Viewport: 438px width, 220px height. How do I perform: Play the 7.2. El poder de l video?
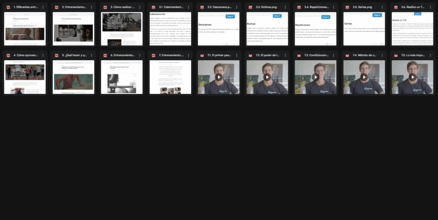tap(267, 77)
